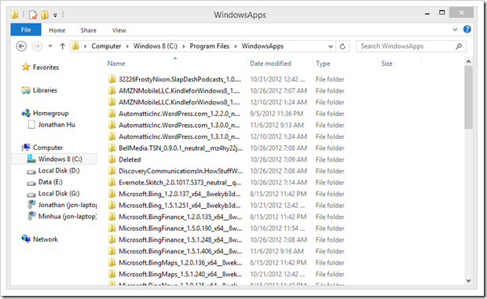The width and height of the screenshot is (487, 299).
Task: Select the AutomatticInc.WordPress.com_1.3.0.0 folder name
Action: 179,125
